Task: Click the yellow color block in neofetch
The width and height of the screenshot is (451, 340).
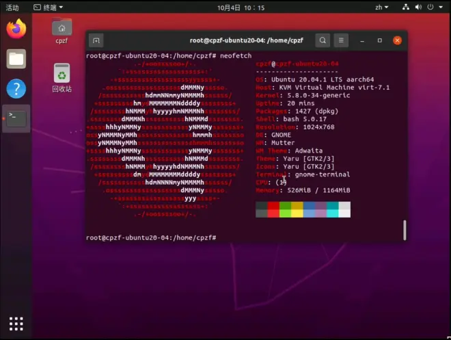Action: [x=297, y=209]
